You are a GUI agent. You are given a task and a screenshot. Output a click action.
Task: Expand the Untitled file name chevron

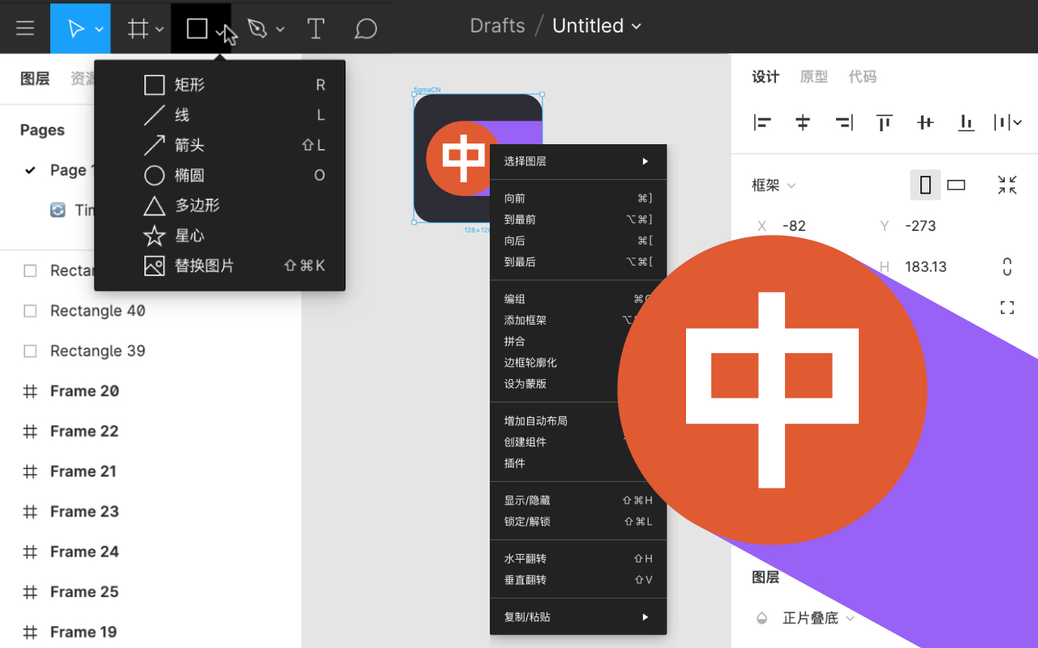pos(637,26)
